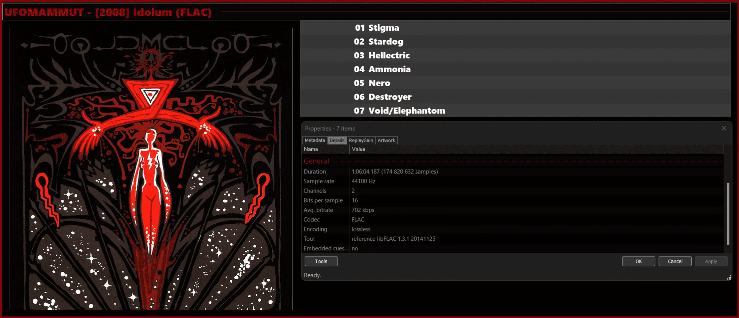Image resolution: width=739 pixels, height=318 pixels.
Task: Select the Channels property row
Action: pos(513,191)
